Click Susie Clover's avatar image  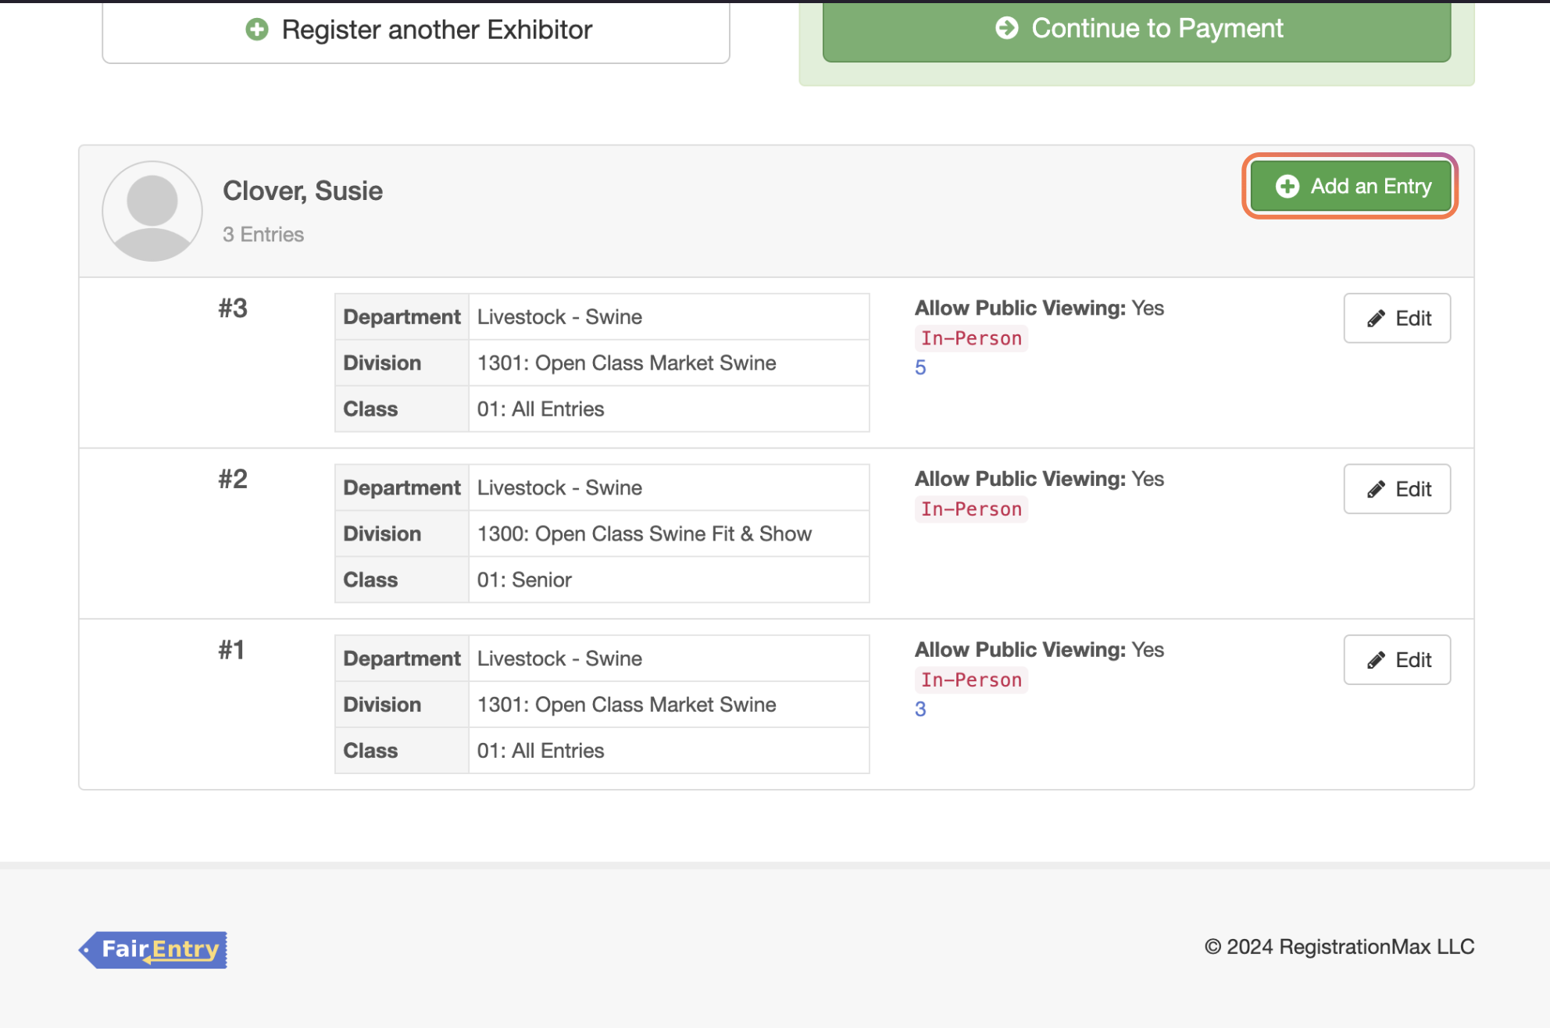(x=152, y=211)
